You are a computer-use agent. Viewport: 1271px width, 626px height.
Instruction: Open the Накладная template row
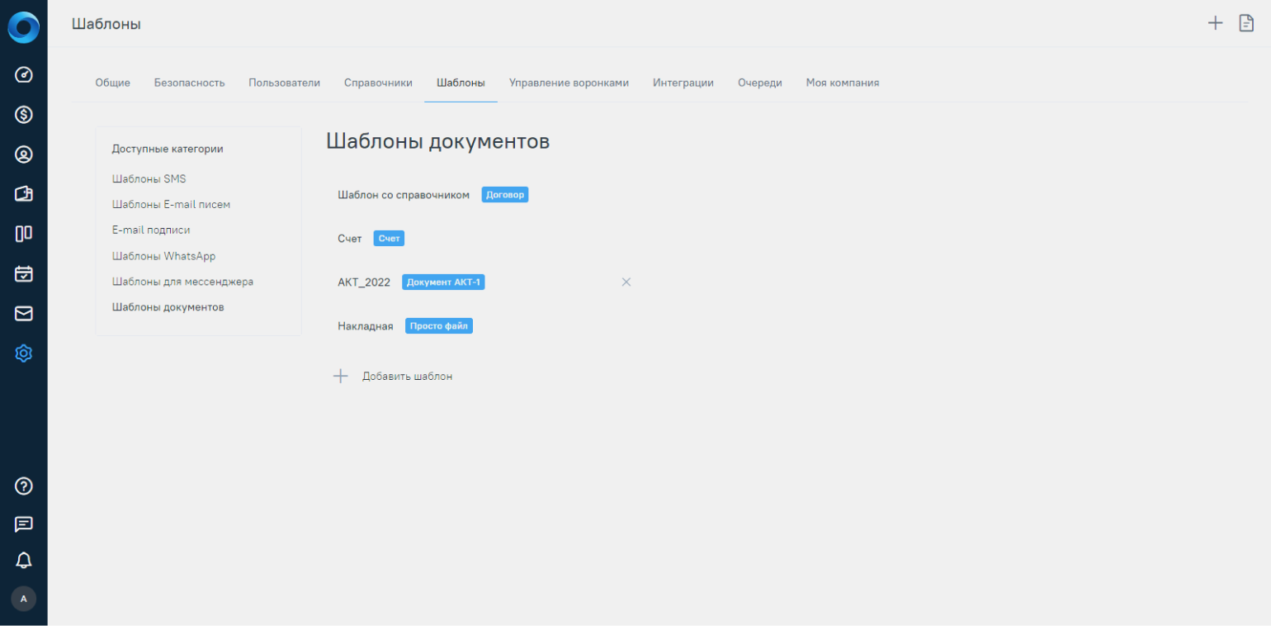pyautogui.click(x=365, y=326)
